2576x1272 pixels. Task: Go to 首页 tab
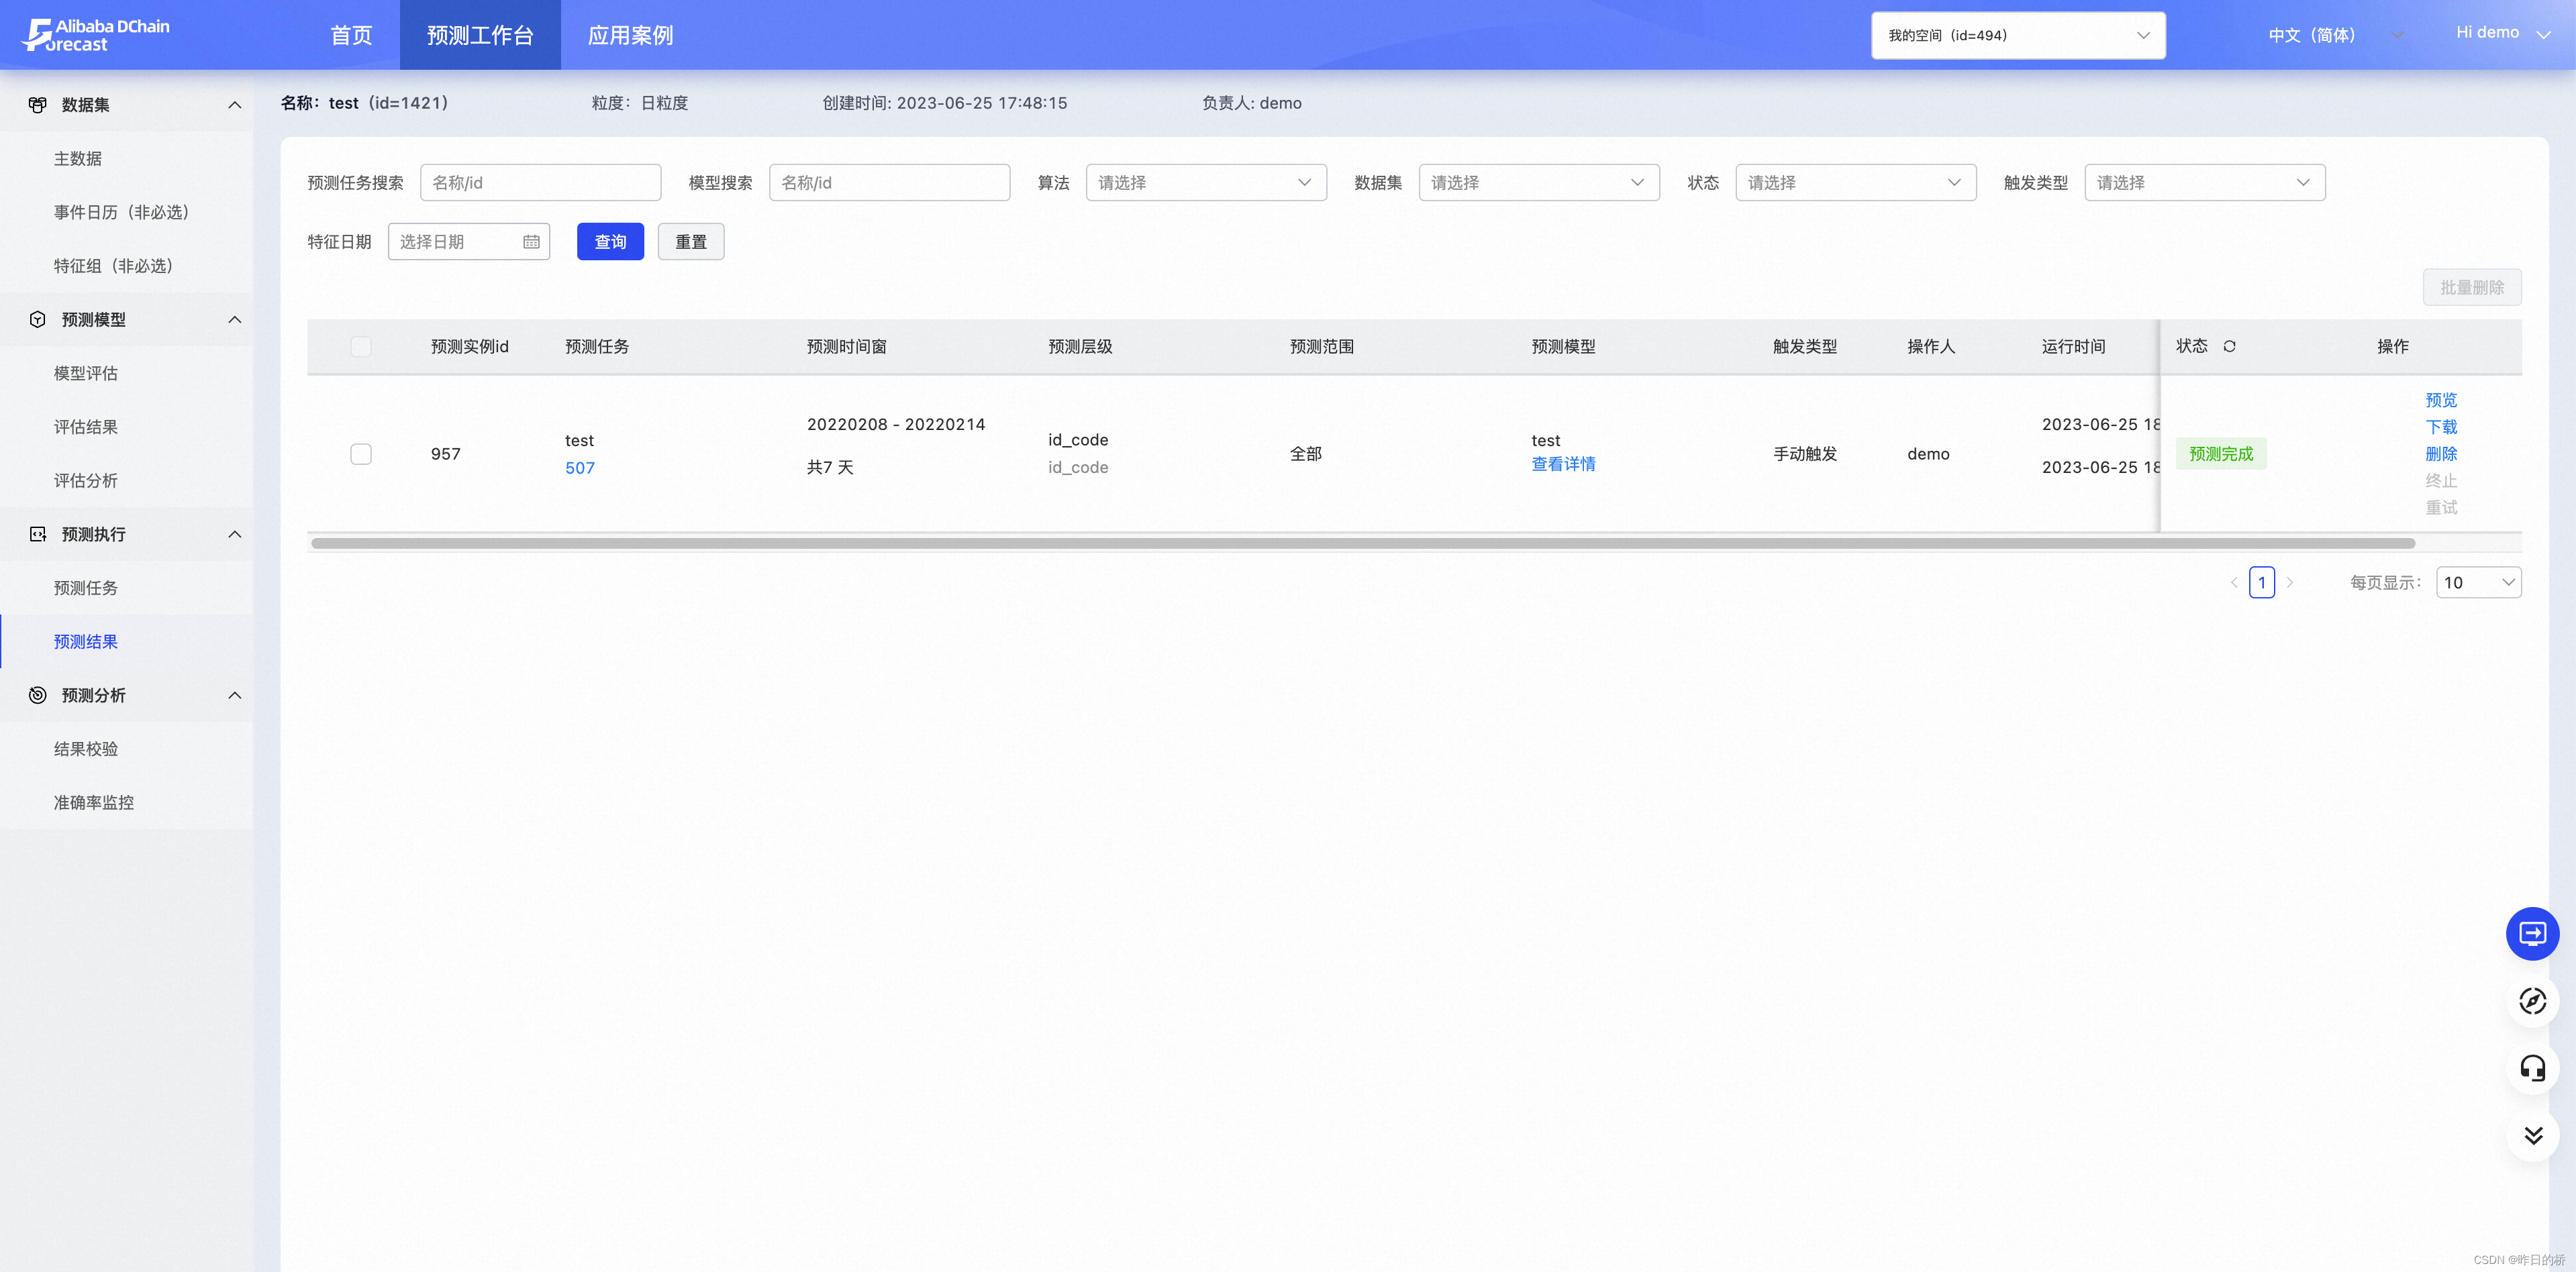click(351, 35)
